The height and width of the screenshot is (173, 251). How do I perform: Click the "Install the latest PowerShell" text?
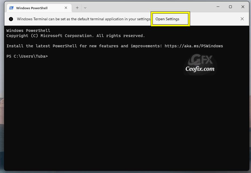click(x=42, y=46)
